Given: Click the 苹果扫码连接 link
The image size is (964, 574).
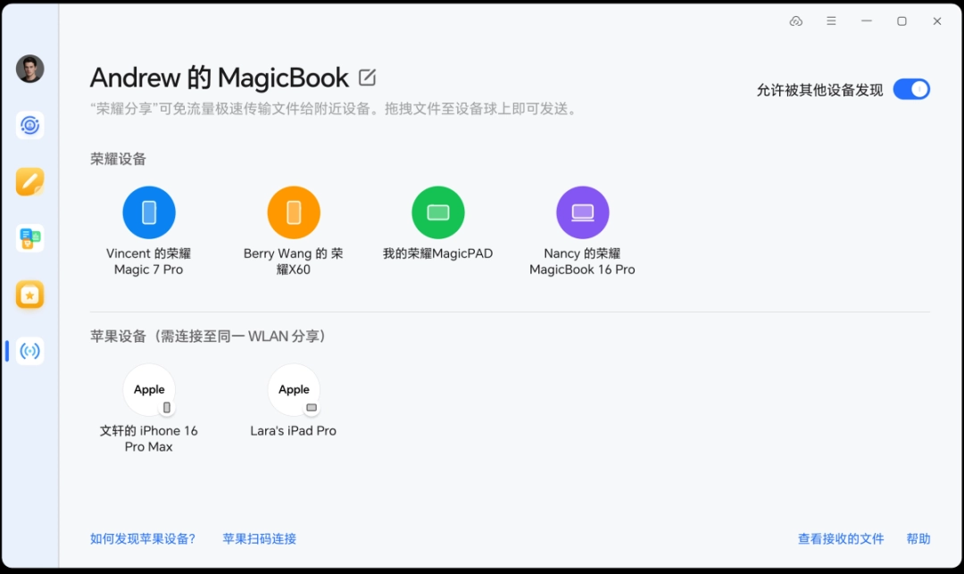Looking at the screenshot, I should click(x=259, y=538).
